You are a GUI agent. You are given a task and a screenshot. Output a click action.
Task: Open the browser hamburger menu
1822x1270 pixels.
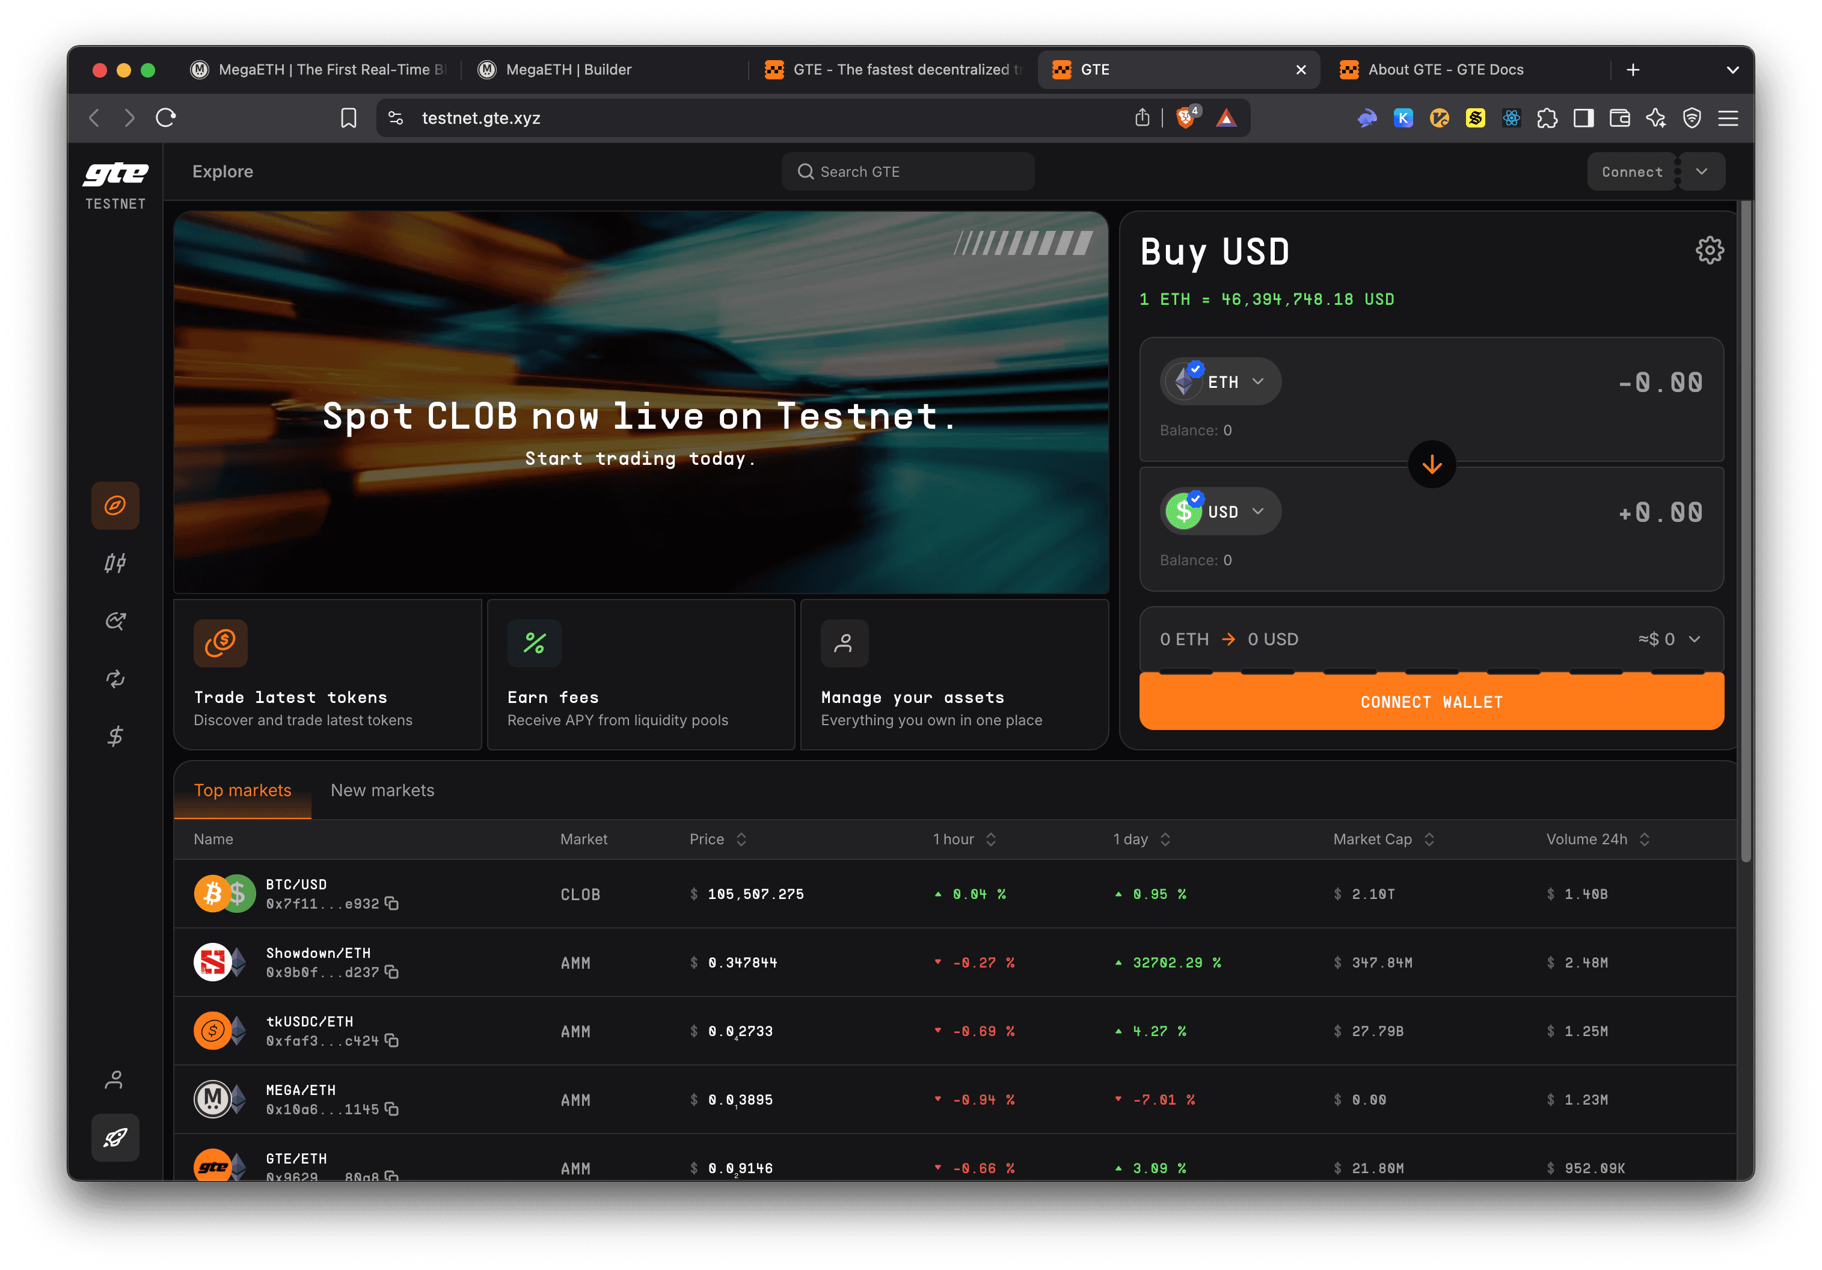pyautogui.click(x=1728, y=118)
